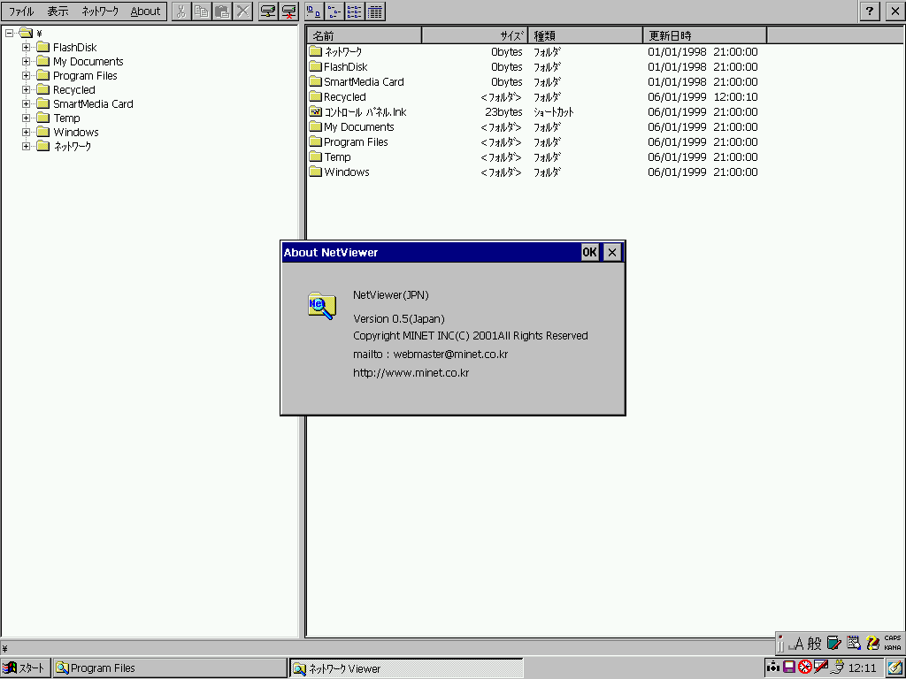Open the About menu
The height and width of the screenshot is (679, 906).
[x=145, y=11]
